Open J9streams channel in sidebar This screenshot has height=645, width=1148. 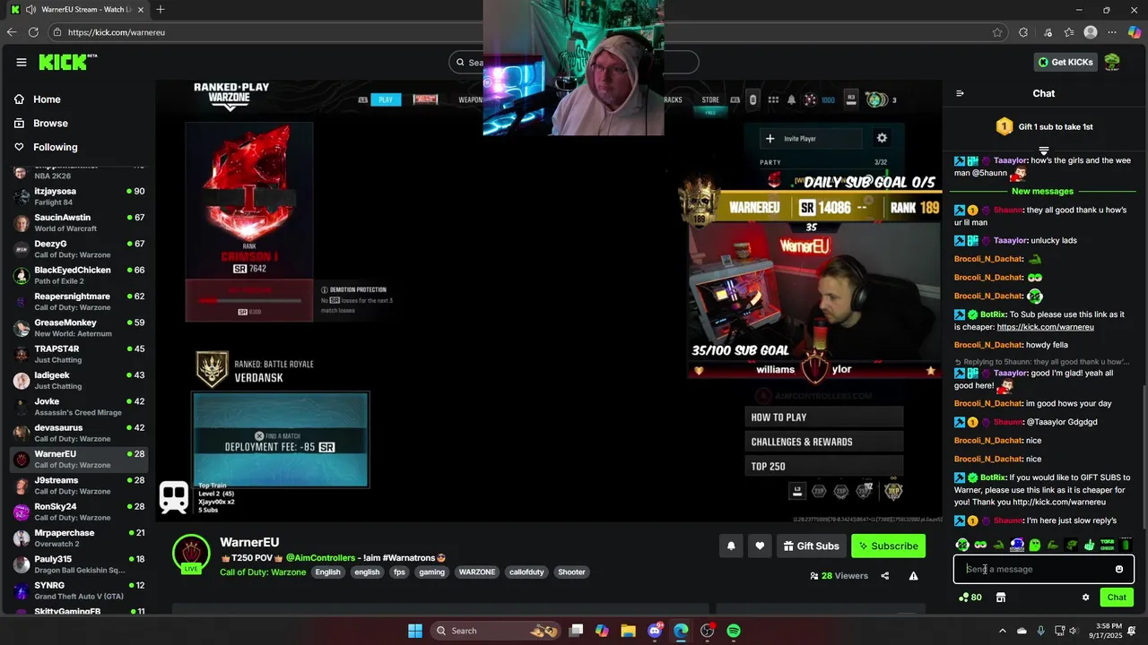click(x=79, y=486)
